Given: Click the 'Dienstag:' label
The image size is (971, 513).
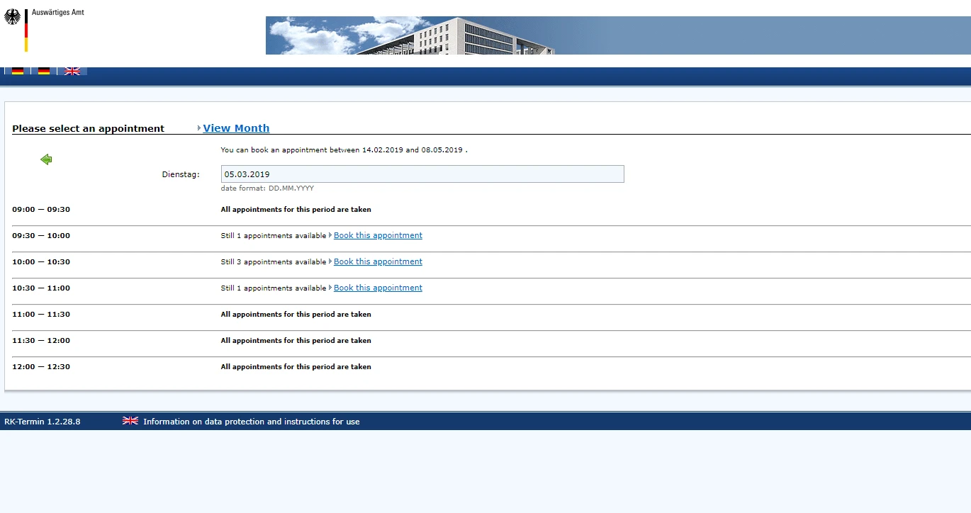Looking at the screenshot, I should click(x=181, y=174).
